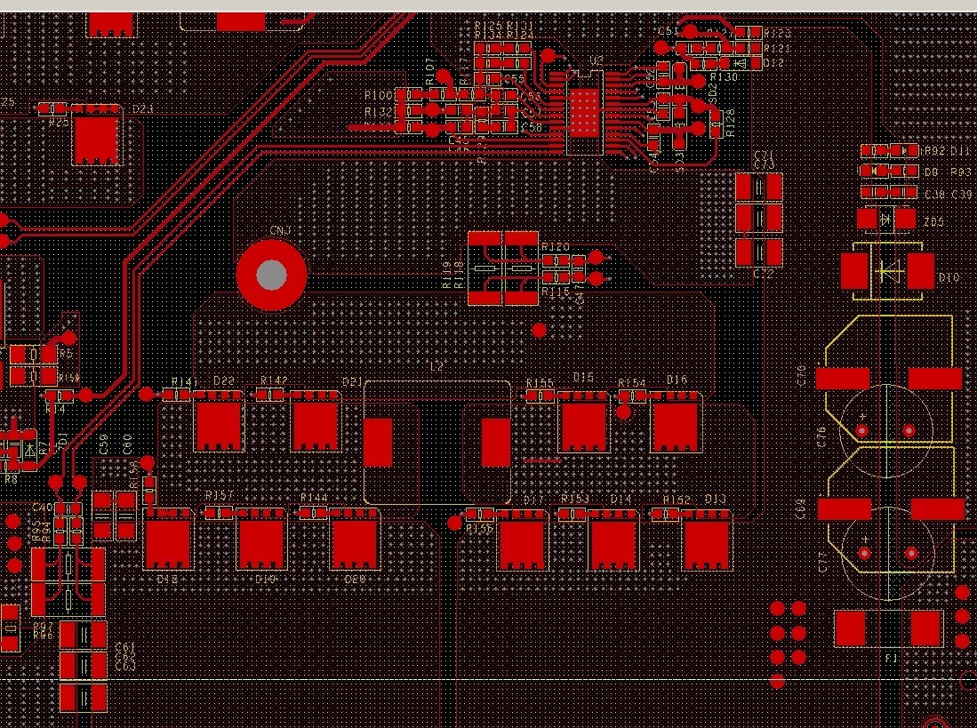Select the R144 designator text
This screenshot has width=977, height=728.
314,498
